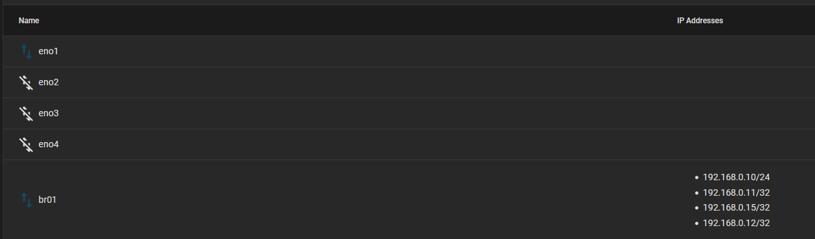Click the 192.168.0.15/32 address entry

(x=736, y=207)
